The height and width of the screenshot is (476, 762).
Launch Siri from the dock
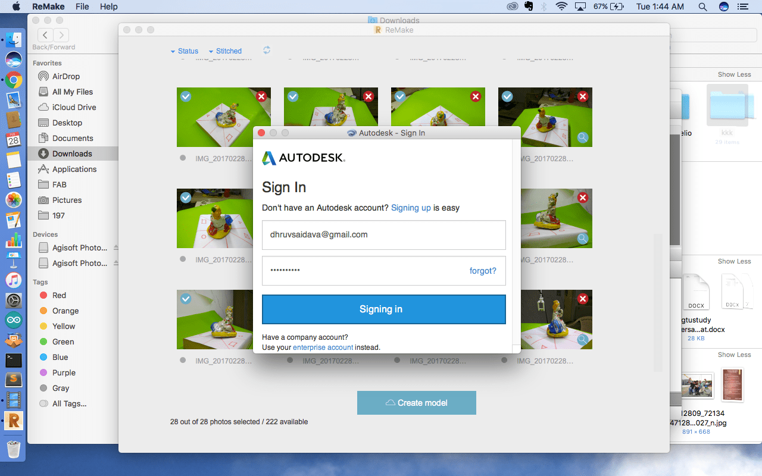[14, 59]
